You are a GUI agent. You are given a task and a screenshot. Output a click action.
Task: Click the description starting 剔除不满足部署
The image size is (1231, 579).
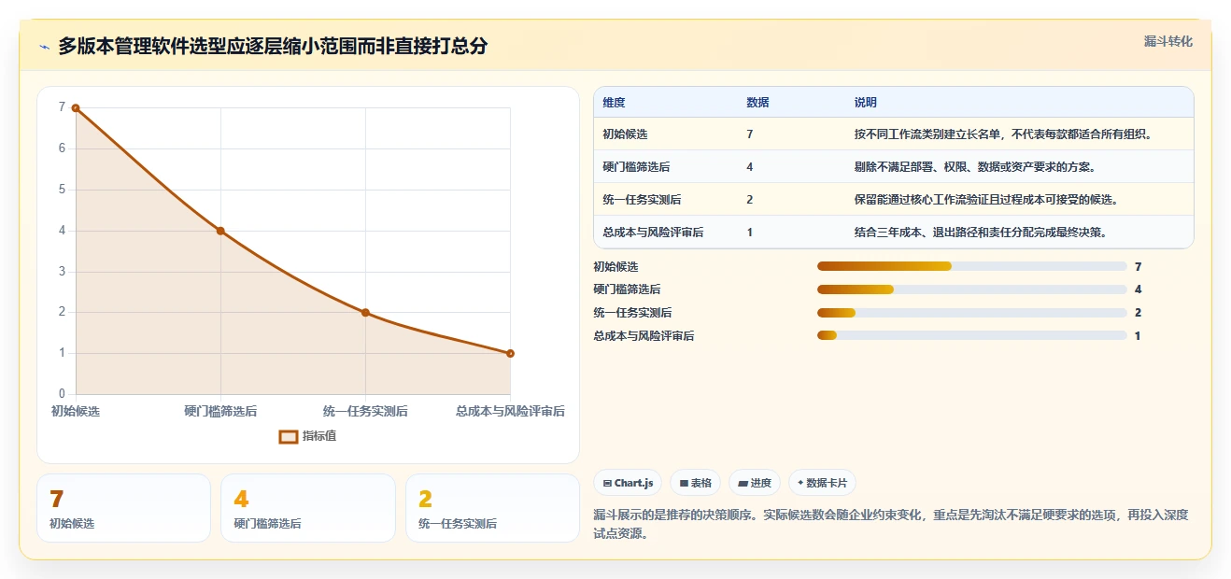[x=975, y=167]
